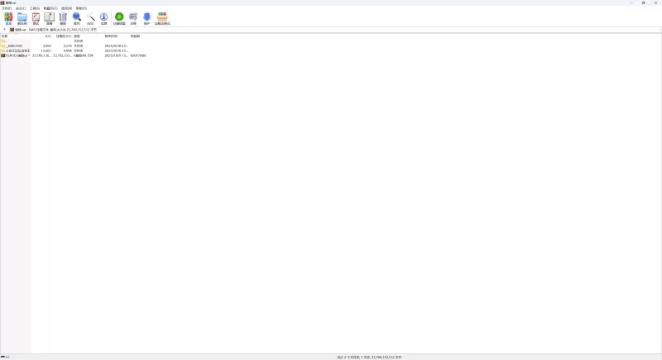Start the Virus Scan (扫描病毒) tool
The width and height of the screenshot is (662, 360).
pos(119,17)
